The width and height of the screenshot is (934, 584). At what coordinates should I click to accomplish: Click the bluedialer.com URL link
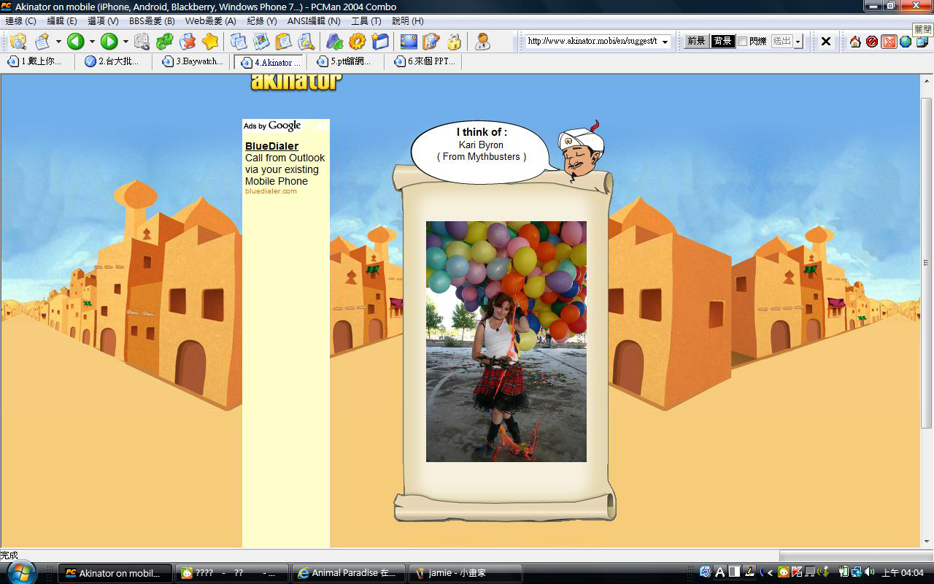[x=271, y=191]
